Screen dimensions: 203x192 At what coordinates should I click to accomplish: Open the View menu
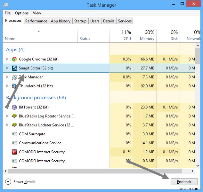pos(37,13)
